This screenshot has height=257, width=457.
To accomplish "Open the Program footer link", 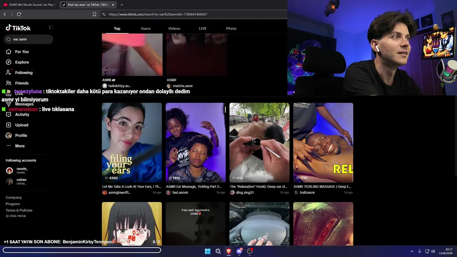I will [x=13, y=204].
